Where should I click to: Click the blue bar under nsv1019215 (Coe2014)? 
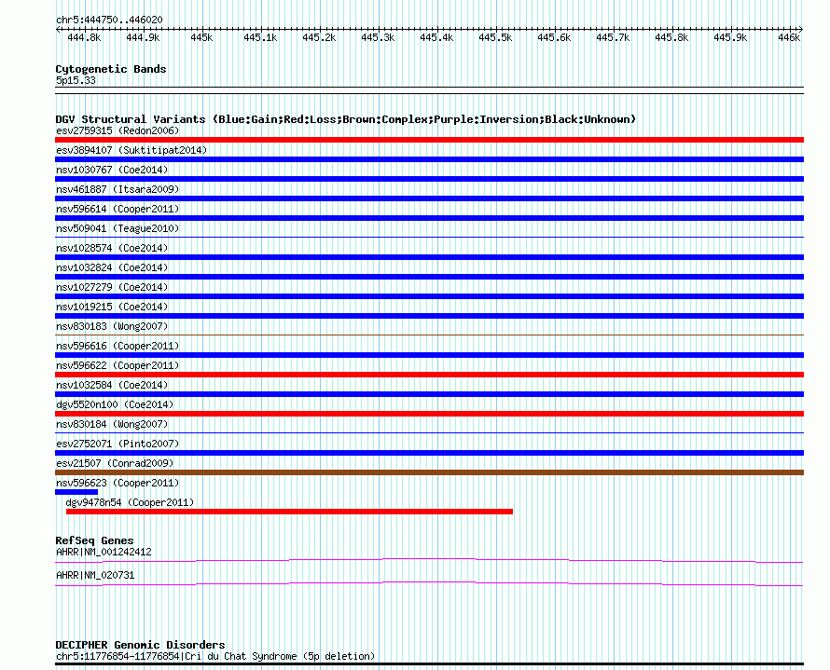pyautogui.click(x=429, y=316)
